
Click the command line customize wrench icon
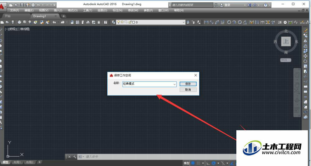click(x=75, y=157)
